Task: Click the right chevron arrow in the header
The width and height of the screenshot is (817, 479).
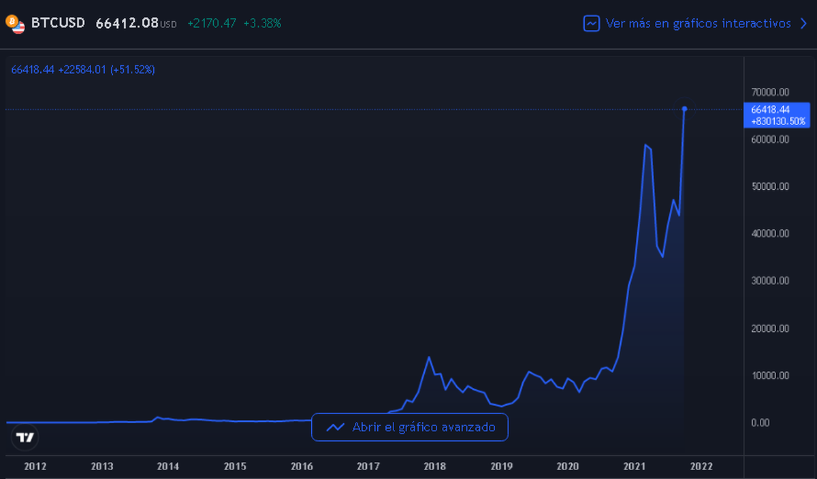Action: tap(803, 24)
